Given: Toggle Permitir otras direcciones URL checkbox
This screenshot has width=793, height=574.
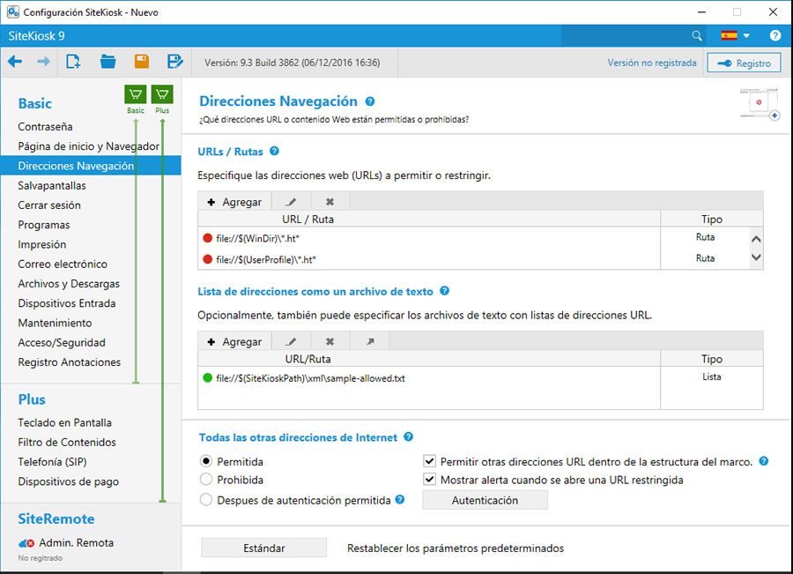Looking at the screenshot, I should click(x=430, y=461).
